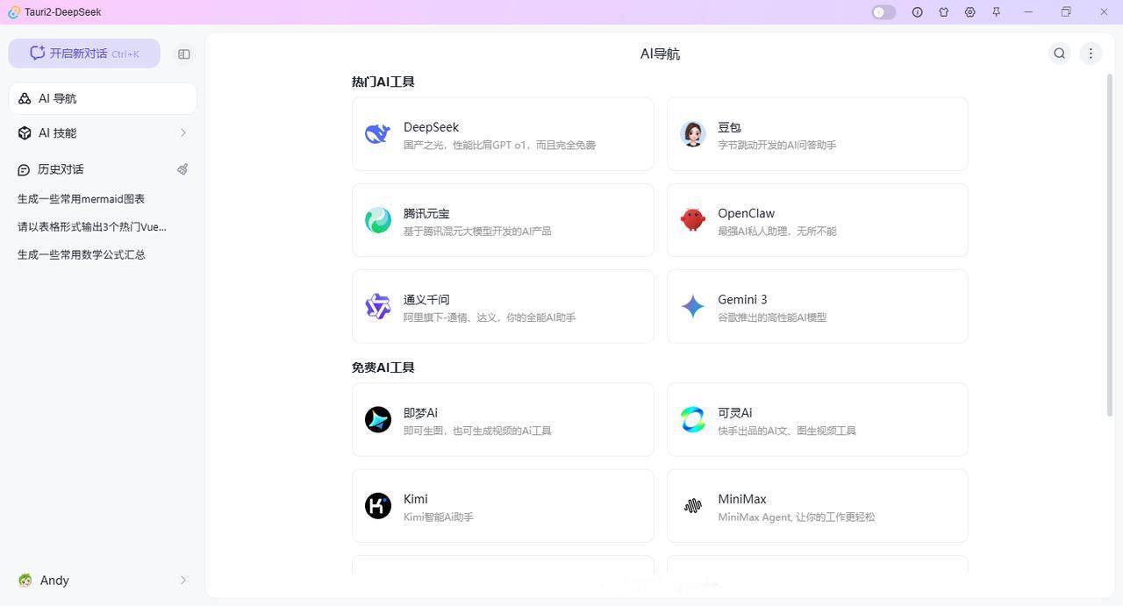1123x606 pixels.
Task: Click the 开启新对话 button
Action: coord(84,53)
